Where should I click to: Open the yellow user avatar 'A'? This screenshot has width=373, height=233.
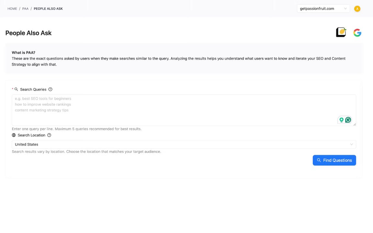coord(357,9)
